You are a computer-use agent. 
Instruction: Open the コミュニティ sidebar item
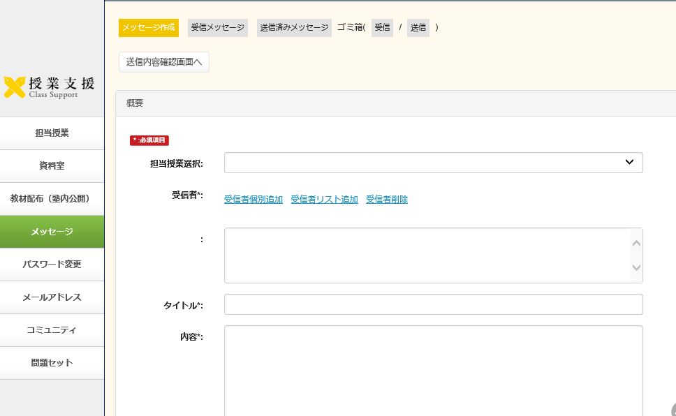52,330
